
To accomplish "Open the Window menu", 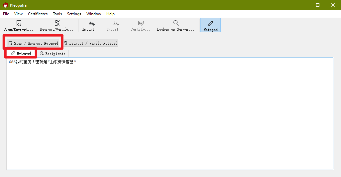I will (x=93, y=14).
